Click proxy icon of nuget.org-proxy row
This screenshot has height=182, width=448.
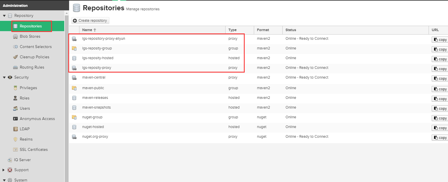tap(74, 137)
